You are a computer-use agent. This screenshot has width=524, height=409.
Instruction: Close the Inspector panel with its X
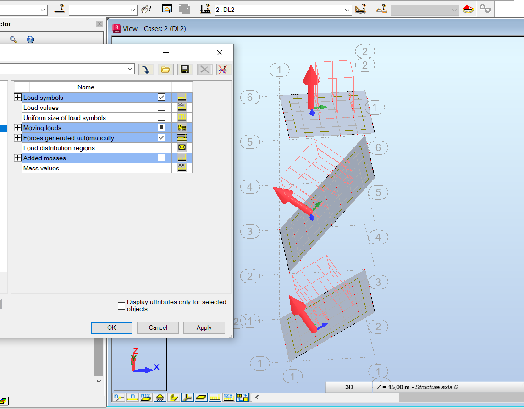pos(99,24)
